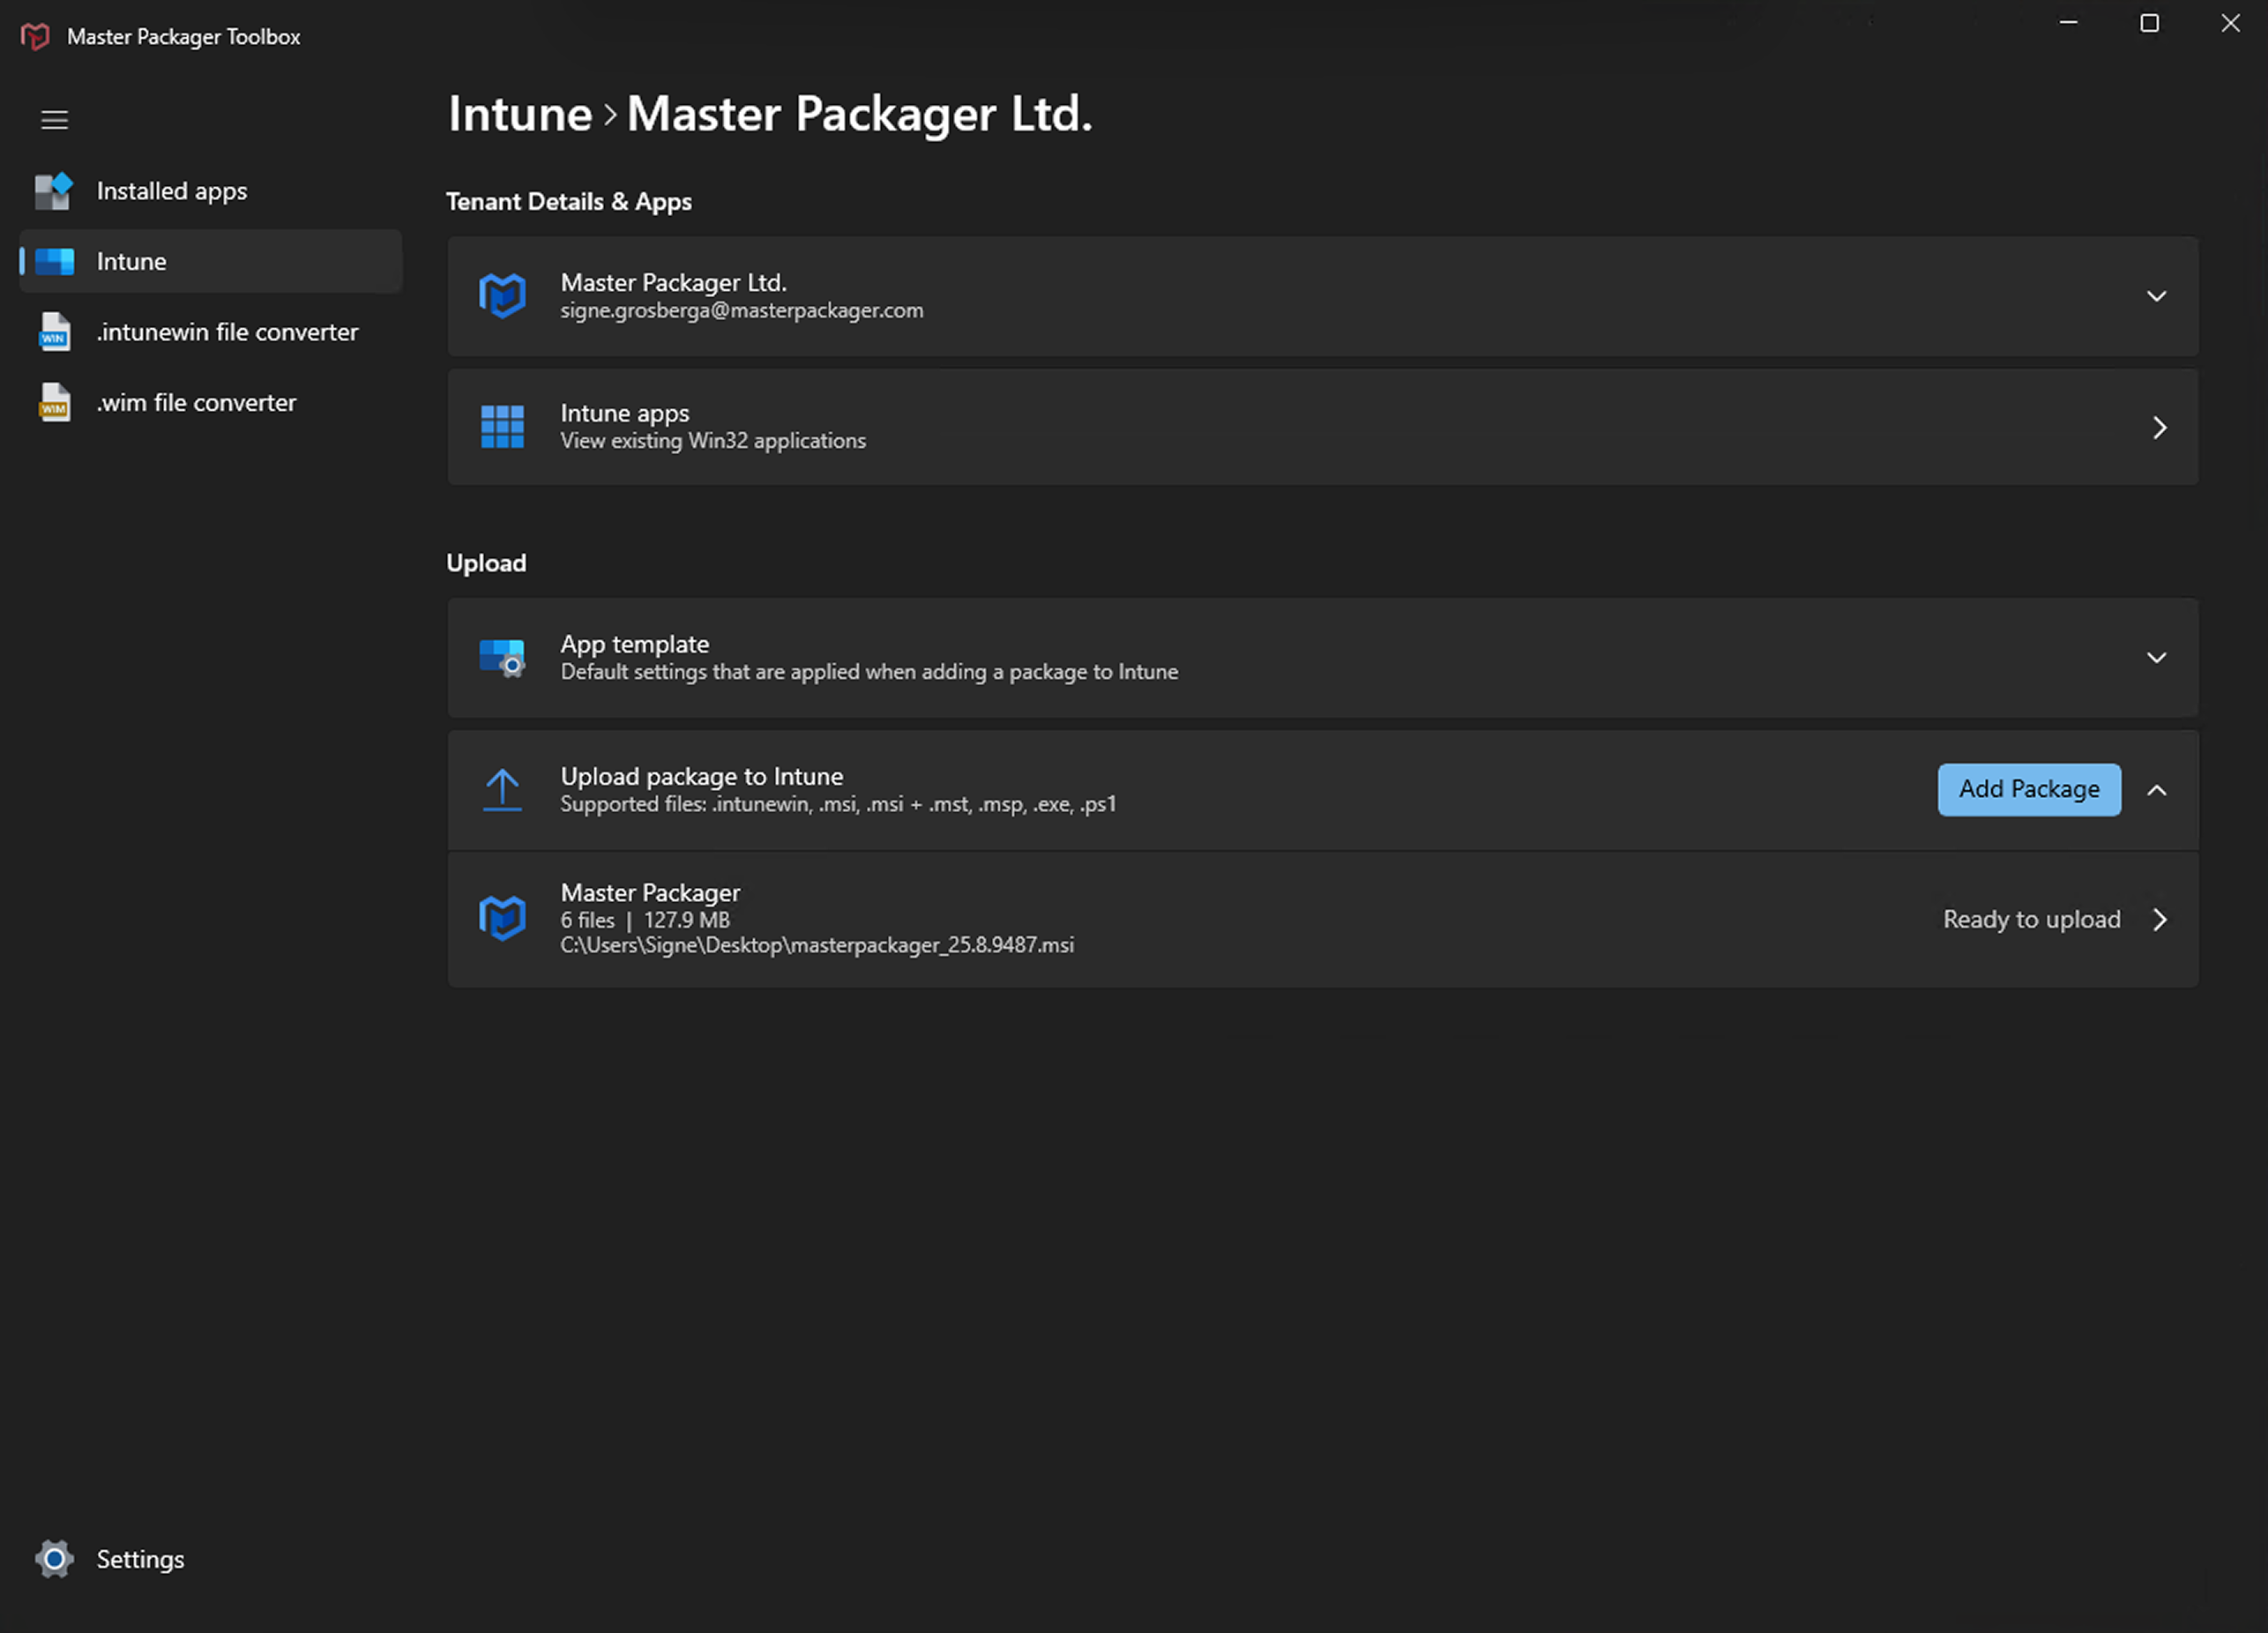This screenshot has height=1633, width=2268.
Task: Expand the Master Packager Ltd. tenant details
Action: click(2157, 296)
